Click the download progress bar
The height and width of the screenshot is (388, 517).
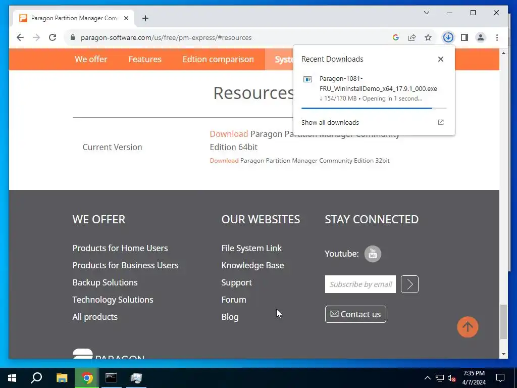click(x=374, y=108)
